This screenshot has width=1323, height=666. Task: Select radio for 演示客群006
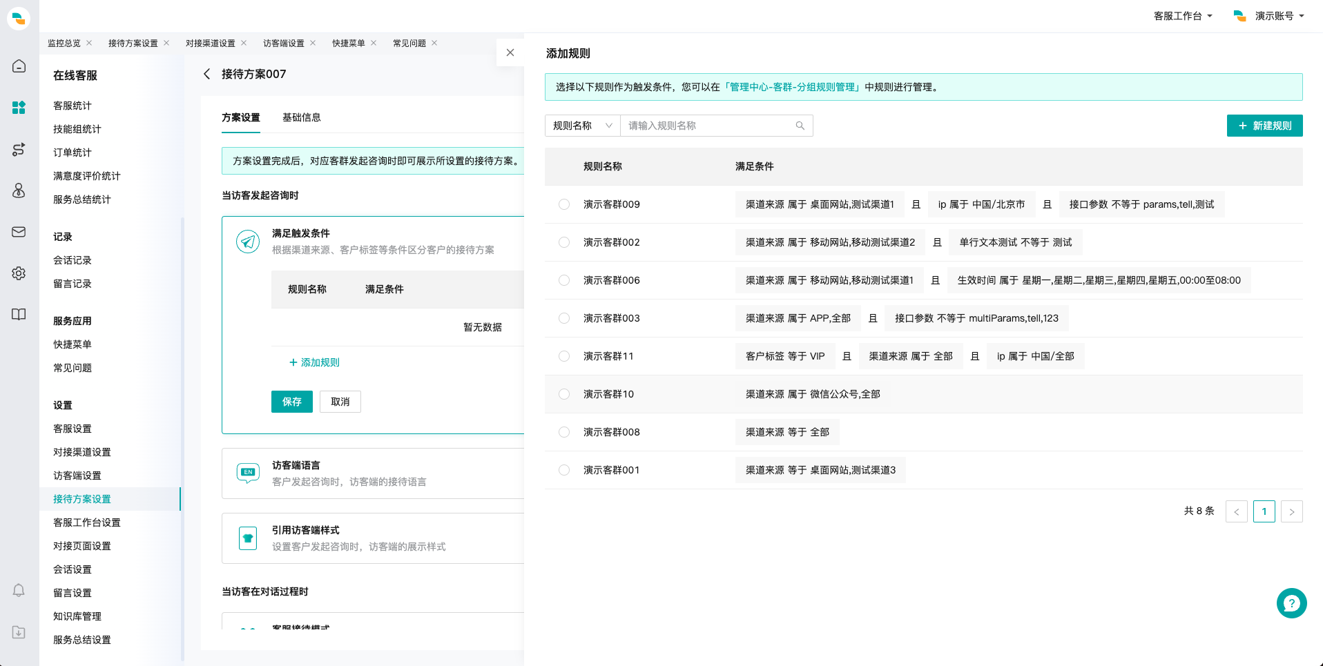pos(564,280)
